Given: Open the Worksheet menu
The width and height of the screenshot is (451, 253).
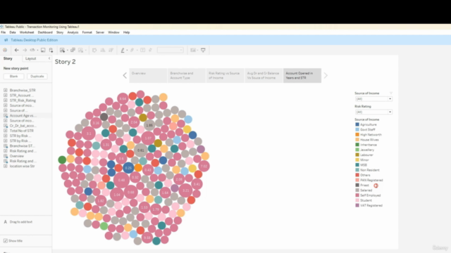Looking at the screenshot, I should 27,32.
